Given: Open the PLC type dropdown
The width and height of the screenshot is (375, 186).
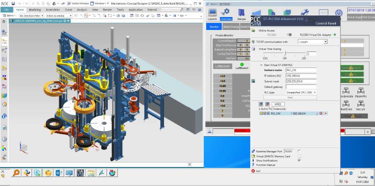Looking at the screenshot, I should 301,92.
